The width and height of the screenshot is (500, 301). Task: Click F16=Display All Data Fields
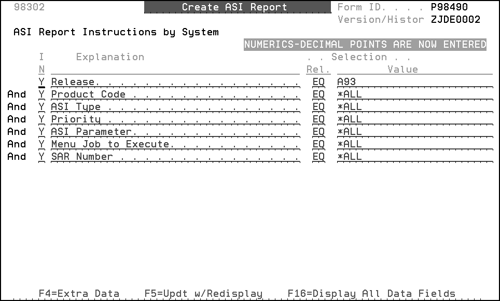click(x=371, y=293)
